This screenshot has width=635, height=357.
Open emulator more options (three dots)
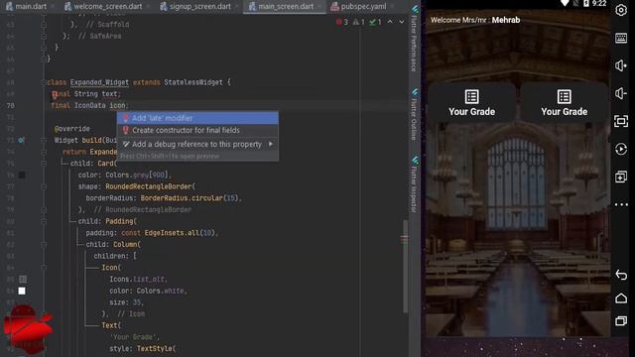point(621,205)
